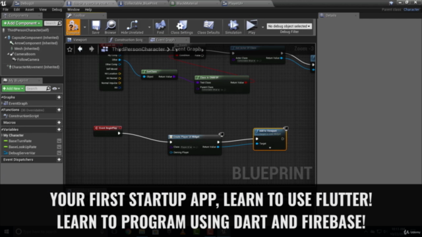Click the Add Component button
This screenshot has height=237, width=422.
coord(22,23)
